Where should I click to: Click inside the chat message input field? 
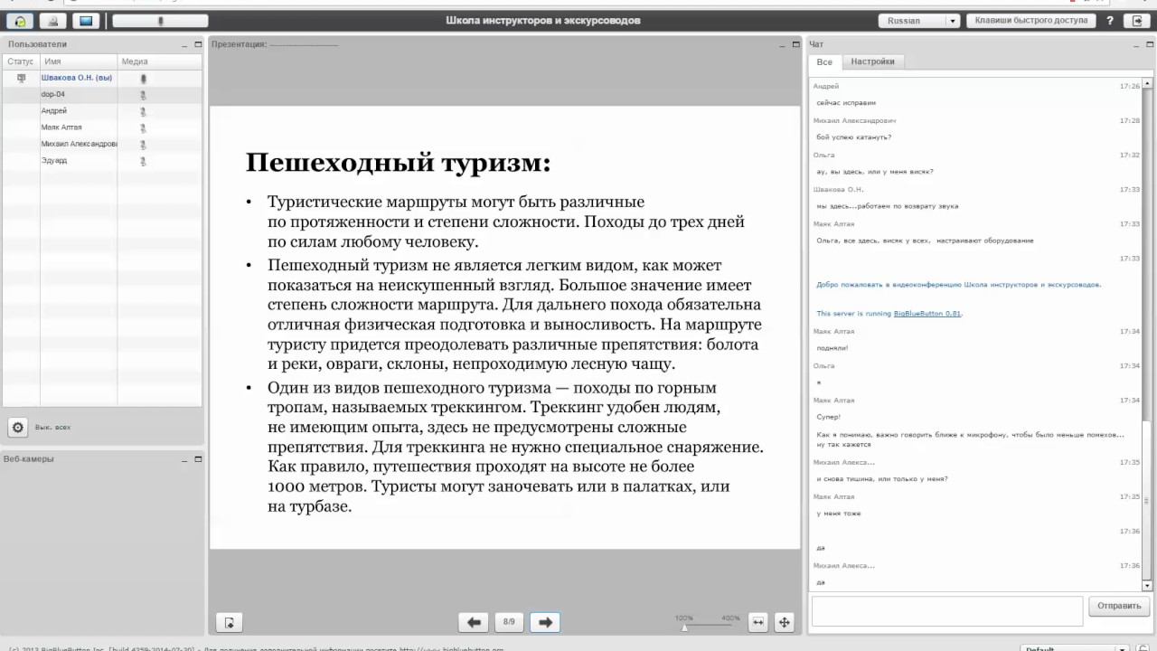(946, 611)
